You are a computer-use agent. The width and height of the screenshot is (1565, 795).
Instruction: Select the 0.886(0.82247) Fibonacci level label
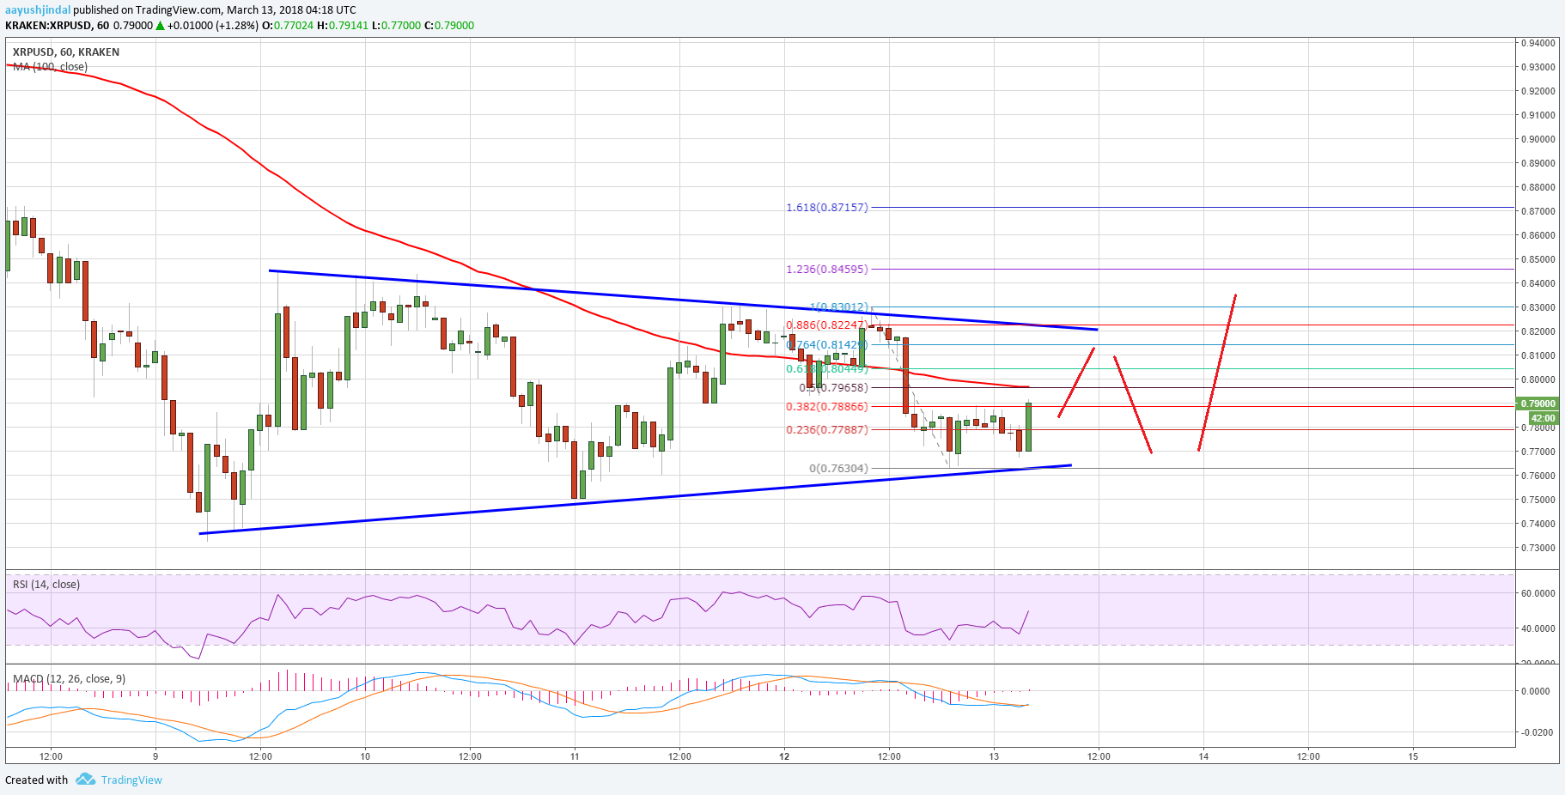click(827, 325)
